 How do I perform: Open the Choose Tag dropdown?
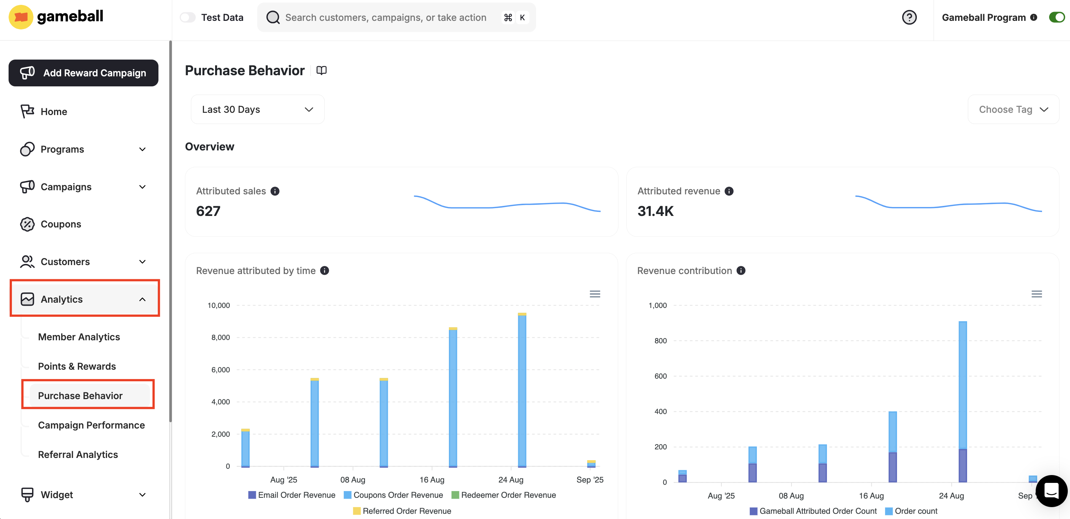pos(1013,109)
